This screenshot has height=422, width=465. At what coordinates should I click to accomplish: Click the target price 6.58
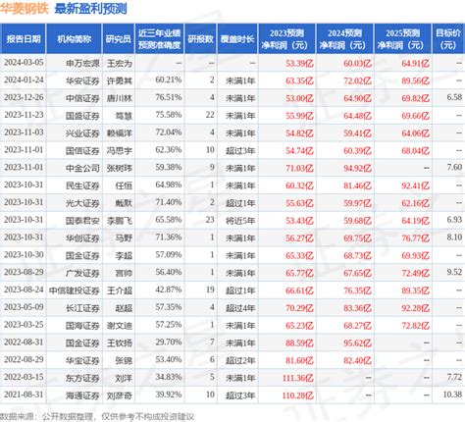point(454,97)
